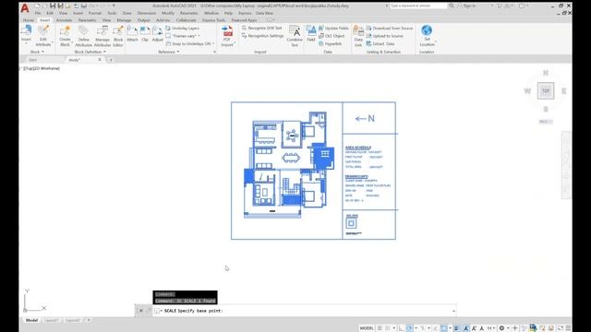
Task: Open the Express Tools ribbon tab
Action: coord(213,20)
